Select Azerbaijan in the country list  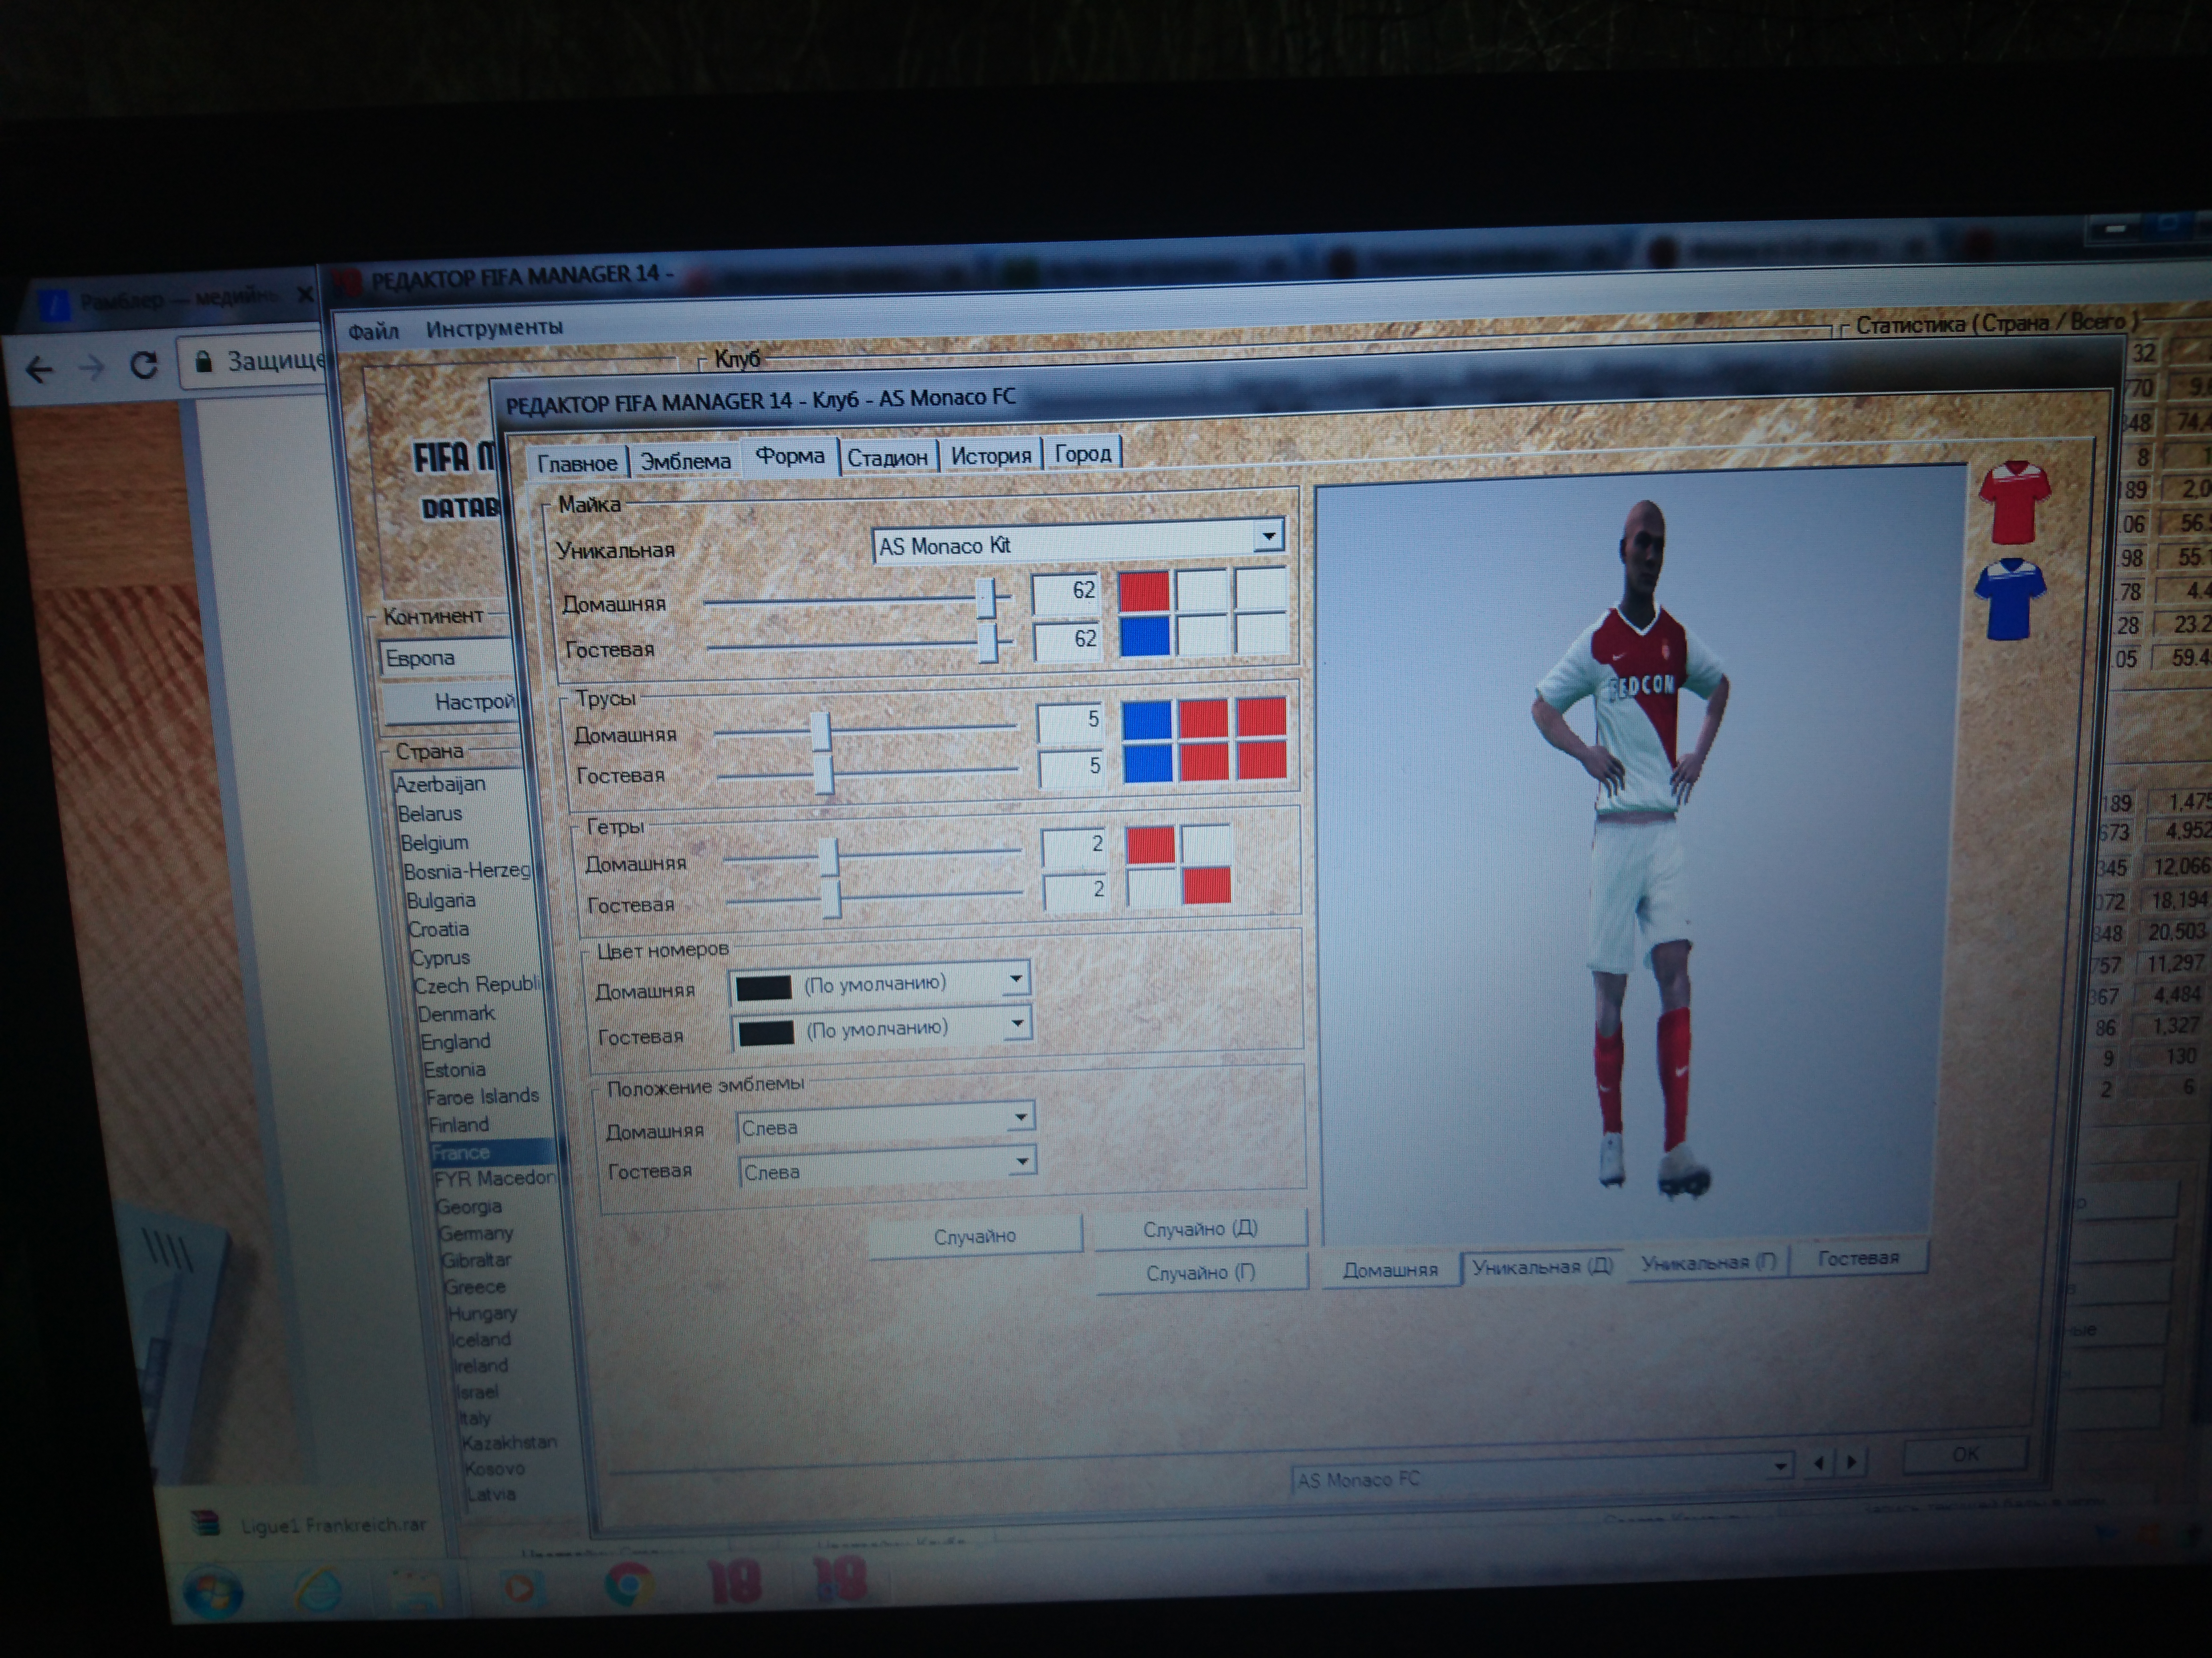pyautogui.click(x=440, y=785)
